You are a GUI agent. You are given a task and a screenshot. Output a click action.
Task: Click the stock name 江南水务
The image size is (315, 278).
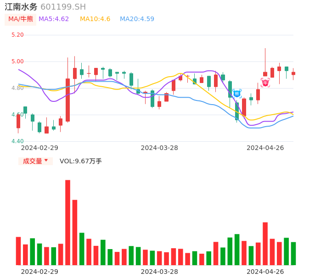[x=21, y=7]
